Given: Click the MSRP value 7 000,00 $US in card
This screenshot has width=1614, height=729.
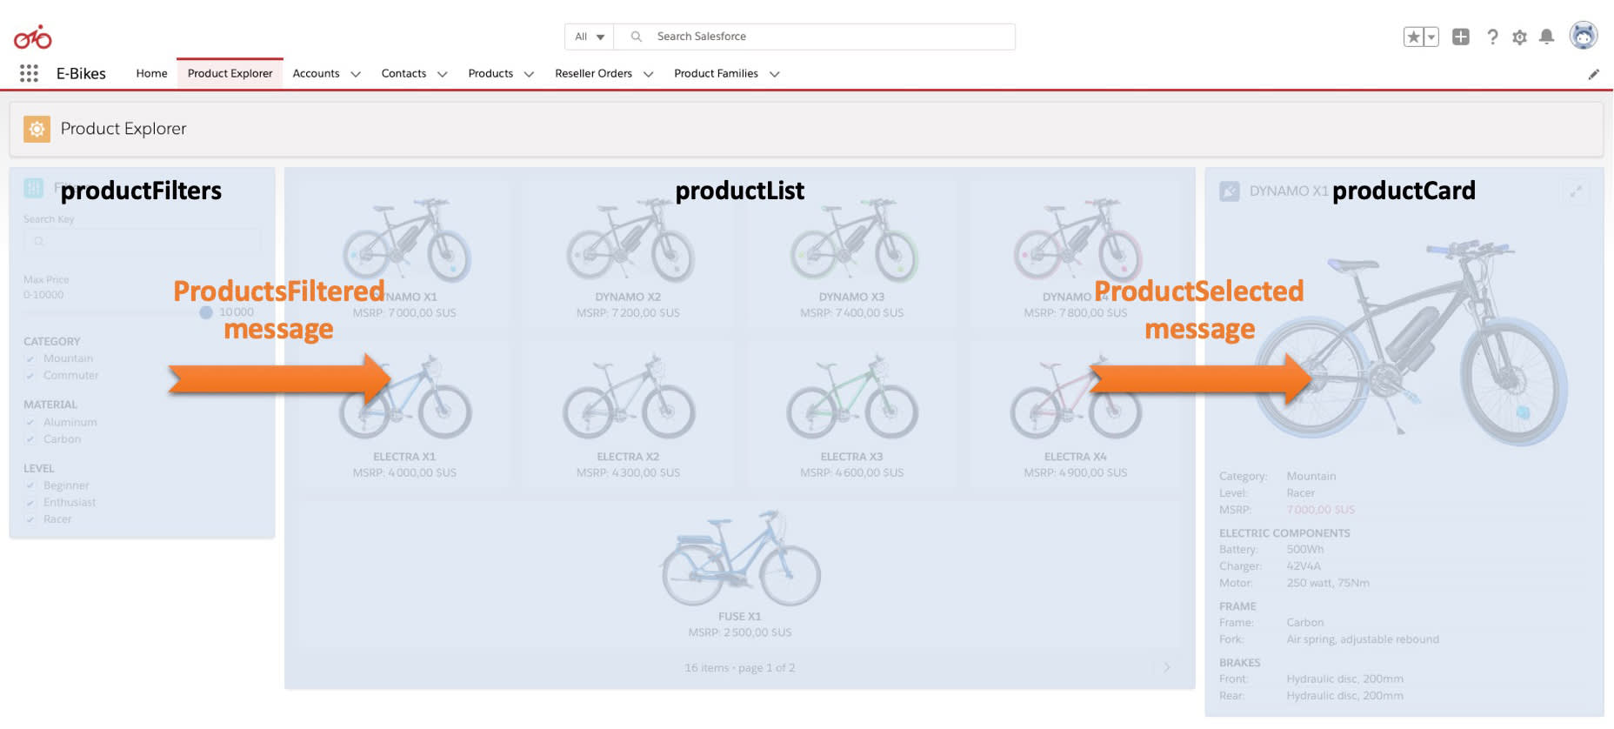Looking at the screenshot, I should (x=1321, y=510).
